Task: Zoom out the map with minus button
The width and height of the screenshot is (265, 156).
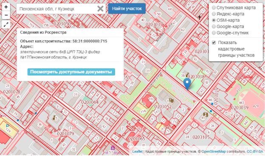Action: coord(6,15)
